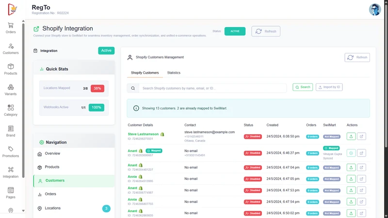Click the RegTo app logo
388x218 pixels.
pos(13,9)
